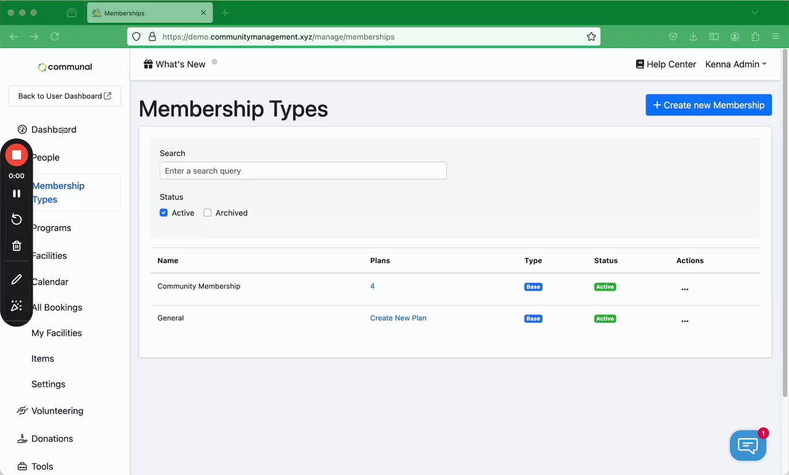This screenshot has width=789, height=475.
Task: Select the pencil draw tool in recorder
Action: 17,280
